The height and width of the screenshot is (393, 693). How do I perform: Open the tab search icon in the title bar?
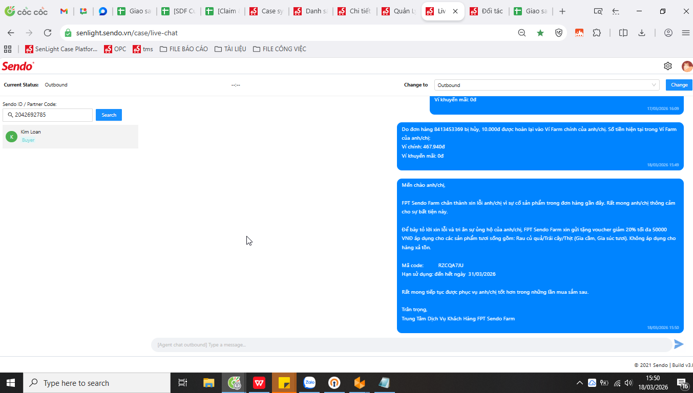pos(598,11)
